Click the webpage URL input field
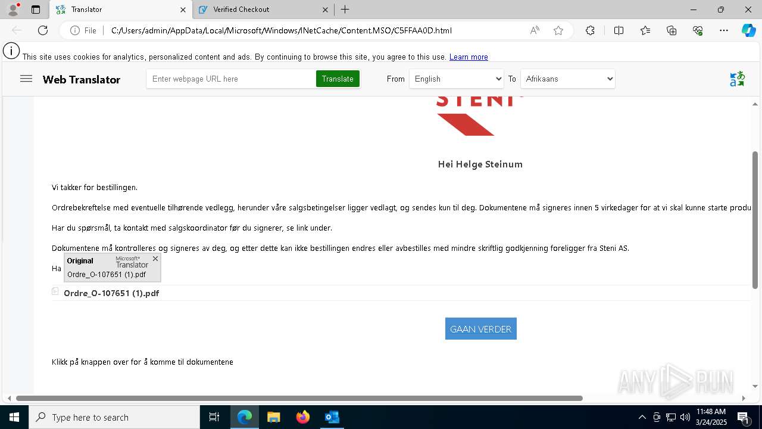This screenshot has width=762, height=429. click(x=231, y=79)
